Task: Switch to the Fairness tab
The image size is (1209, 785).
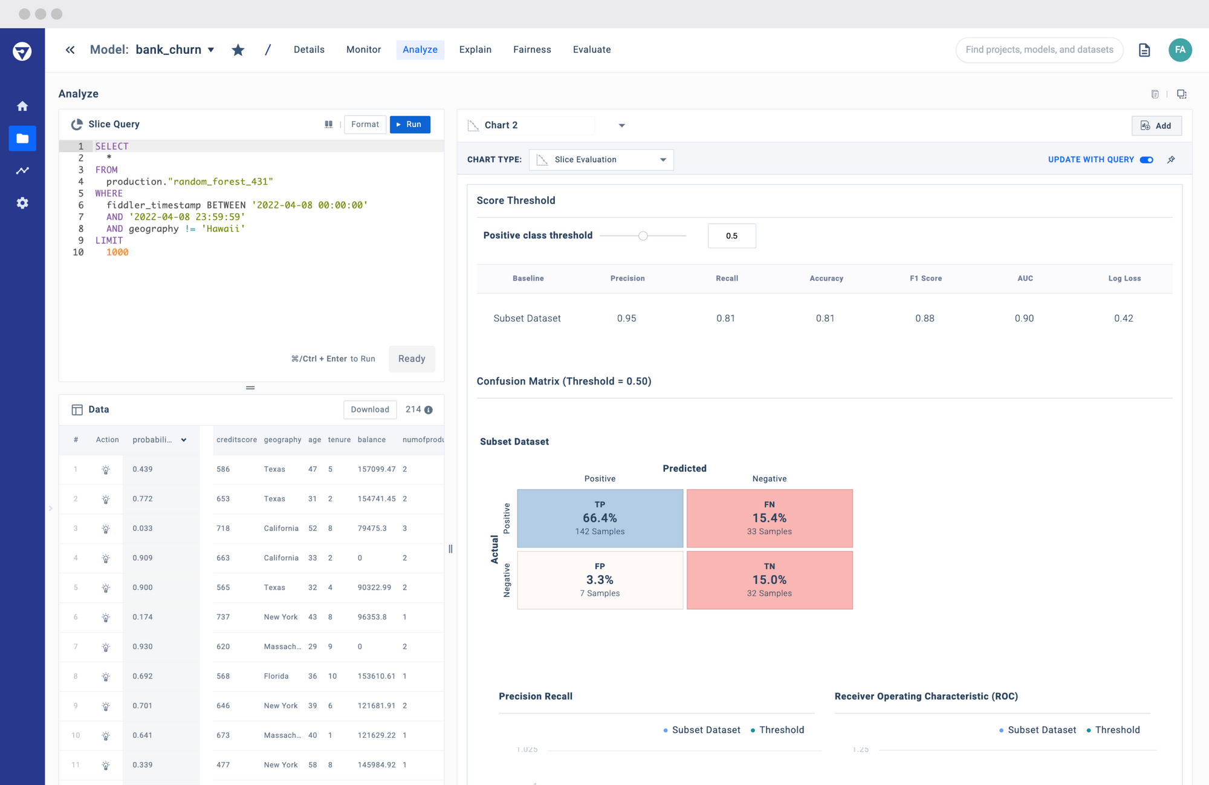Action: [x=532, y=50]
